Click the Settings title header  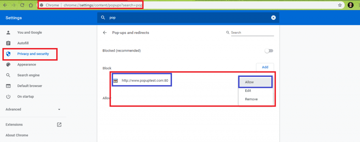pos(14,18)
